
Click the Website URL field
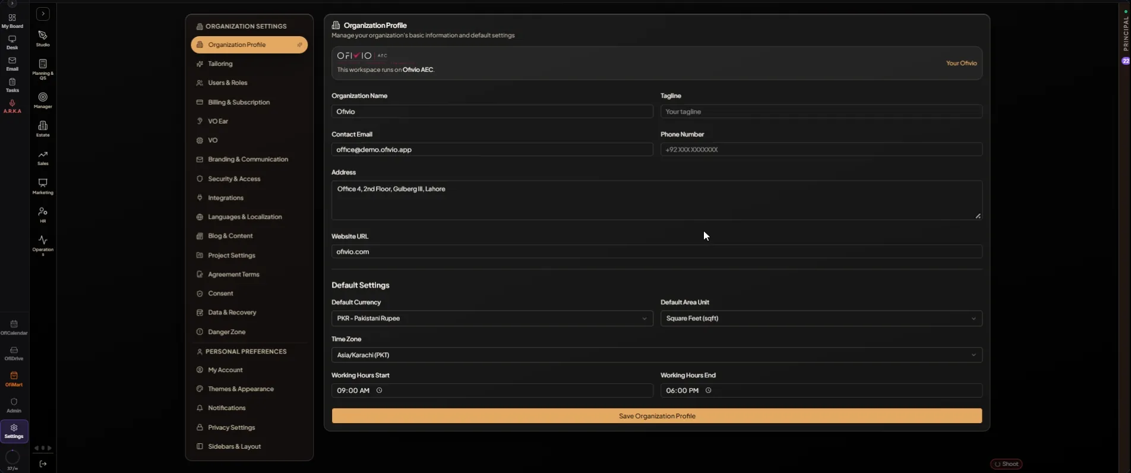point(656,252)
